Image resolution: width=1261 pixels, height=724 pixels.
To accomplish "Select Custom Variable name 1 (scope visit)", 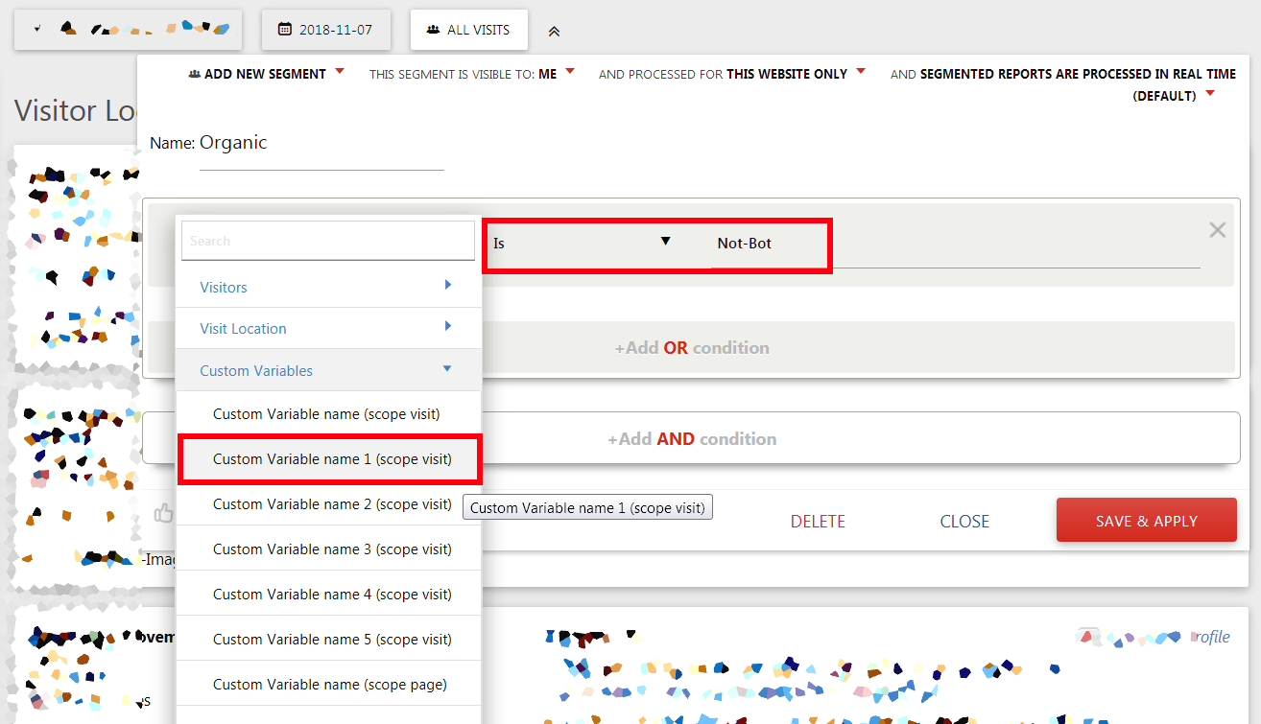I will tap(331, 459).
